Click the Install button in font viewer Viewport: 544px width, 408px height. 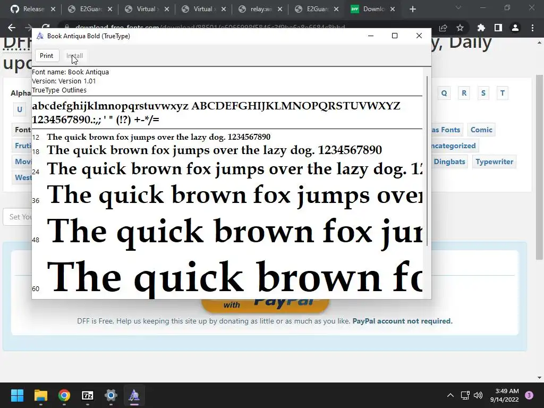[74, 55]
